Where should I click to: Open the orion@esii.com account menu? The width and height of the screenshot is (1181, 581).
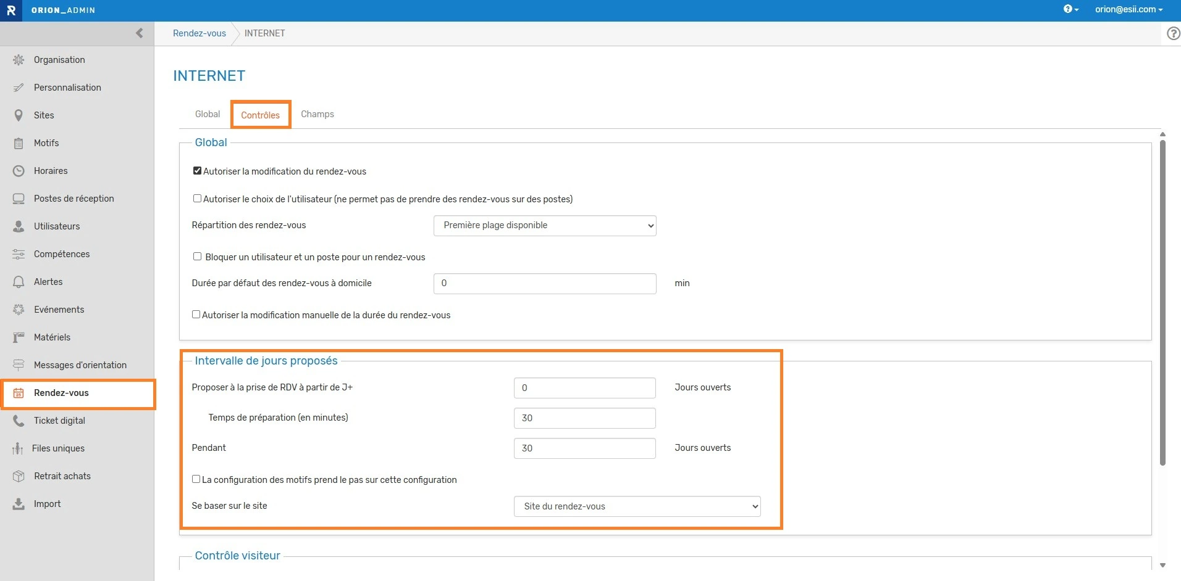pyautogui.click(x=1128, y=9)
